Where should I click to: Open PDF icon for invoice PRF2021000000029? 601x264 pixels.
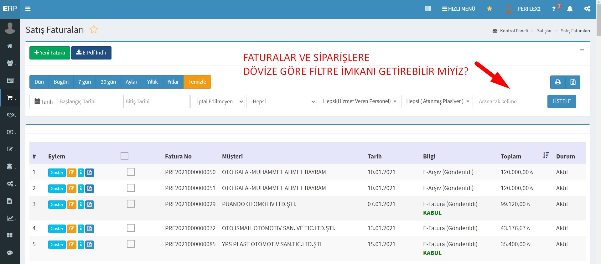coord(90,204)
